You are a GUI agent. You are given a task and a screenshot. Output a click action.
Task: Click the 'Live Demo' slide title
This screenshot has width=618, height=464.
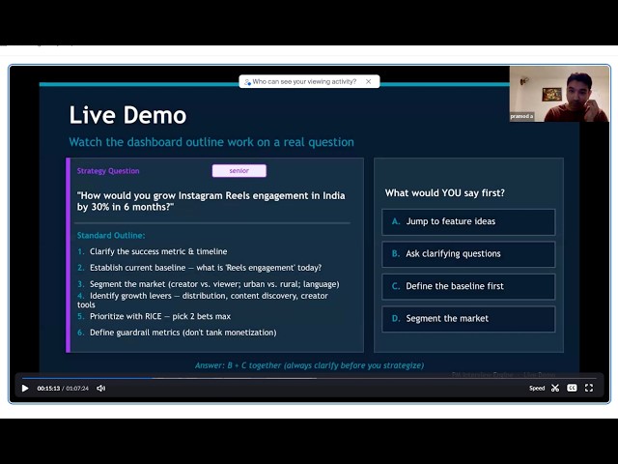127,115
